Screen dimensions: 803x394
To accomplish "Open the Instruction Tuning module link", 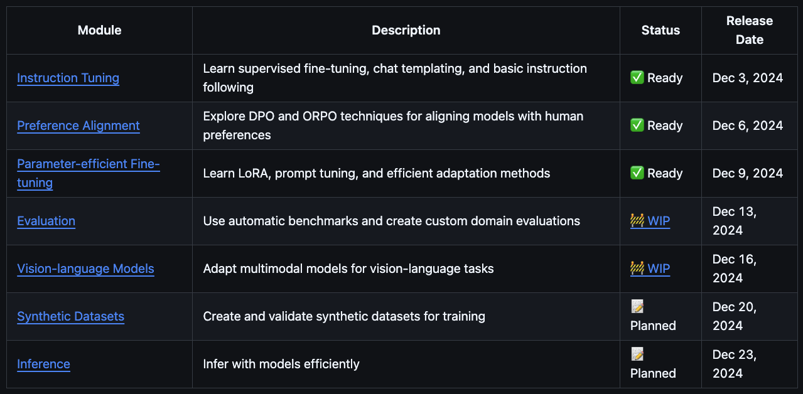I will pyautogui.click(x=68, y=78).
